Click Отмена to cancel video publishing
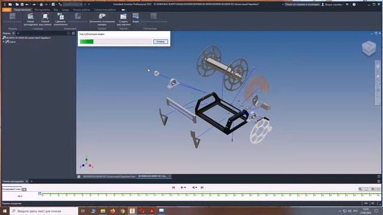The width and height of the screenshot is (383, 215). click(x=160, y=41)
